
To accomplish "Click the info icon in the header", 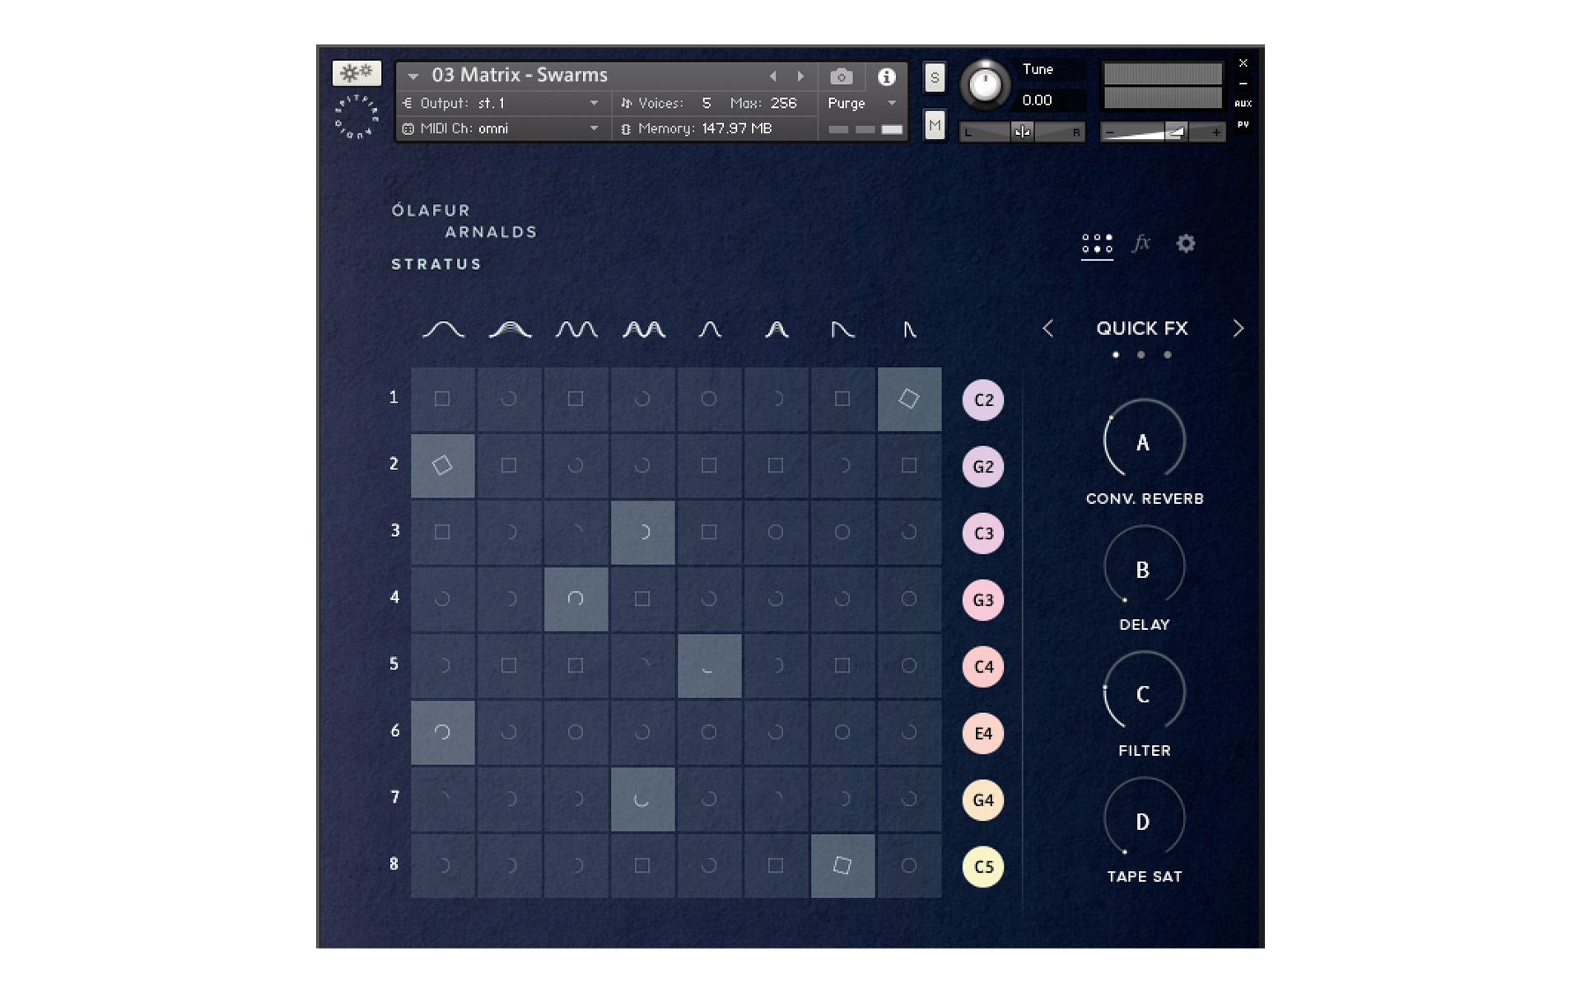I will 887,76.
